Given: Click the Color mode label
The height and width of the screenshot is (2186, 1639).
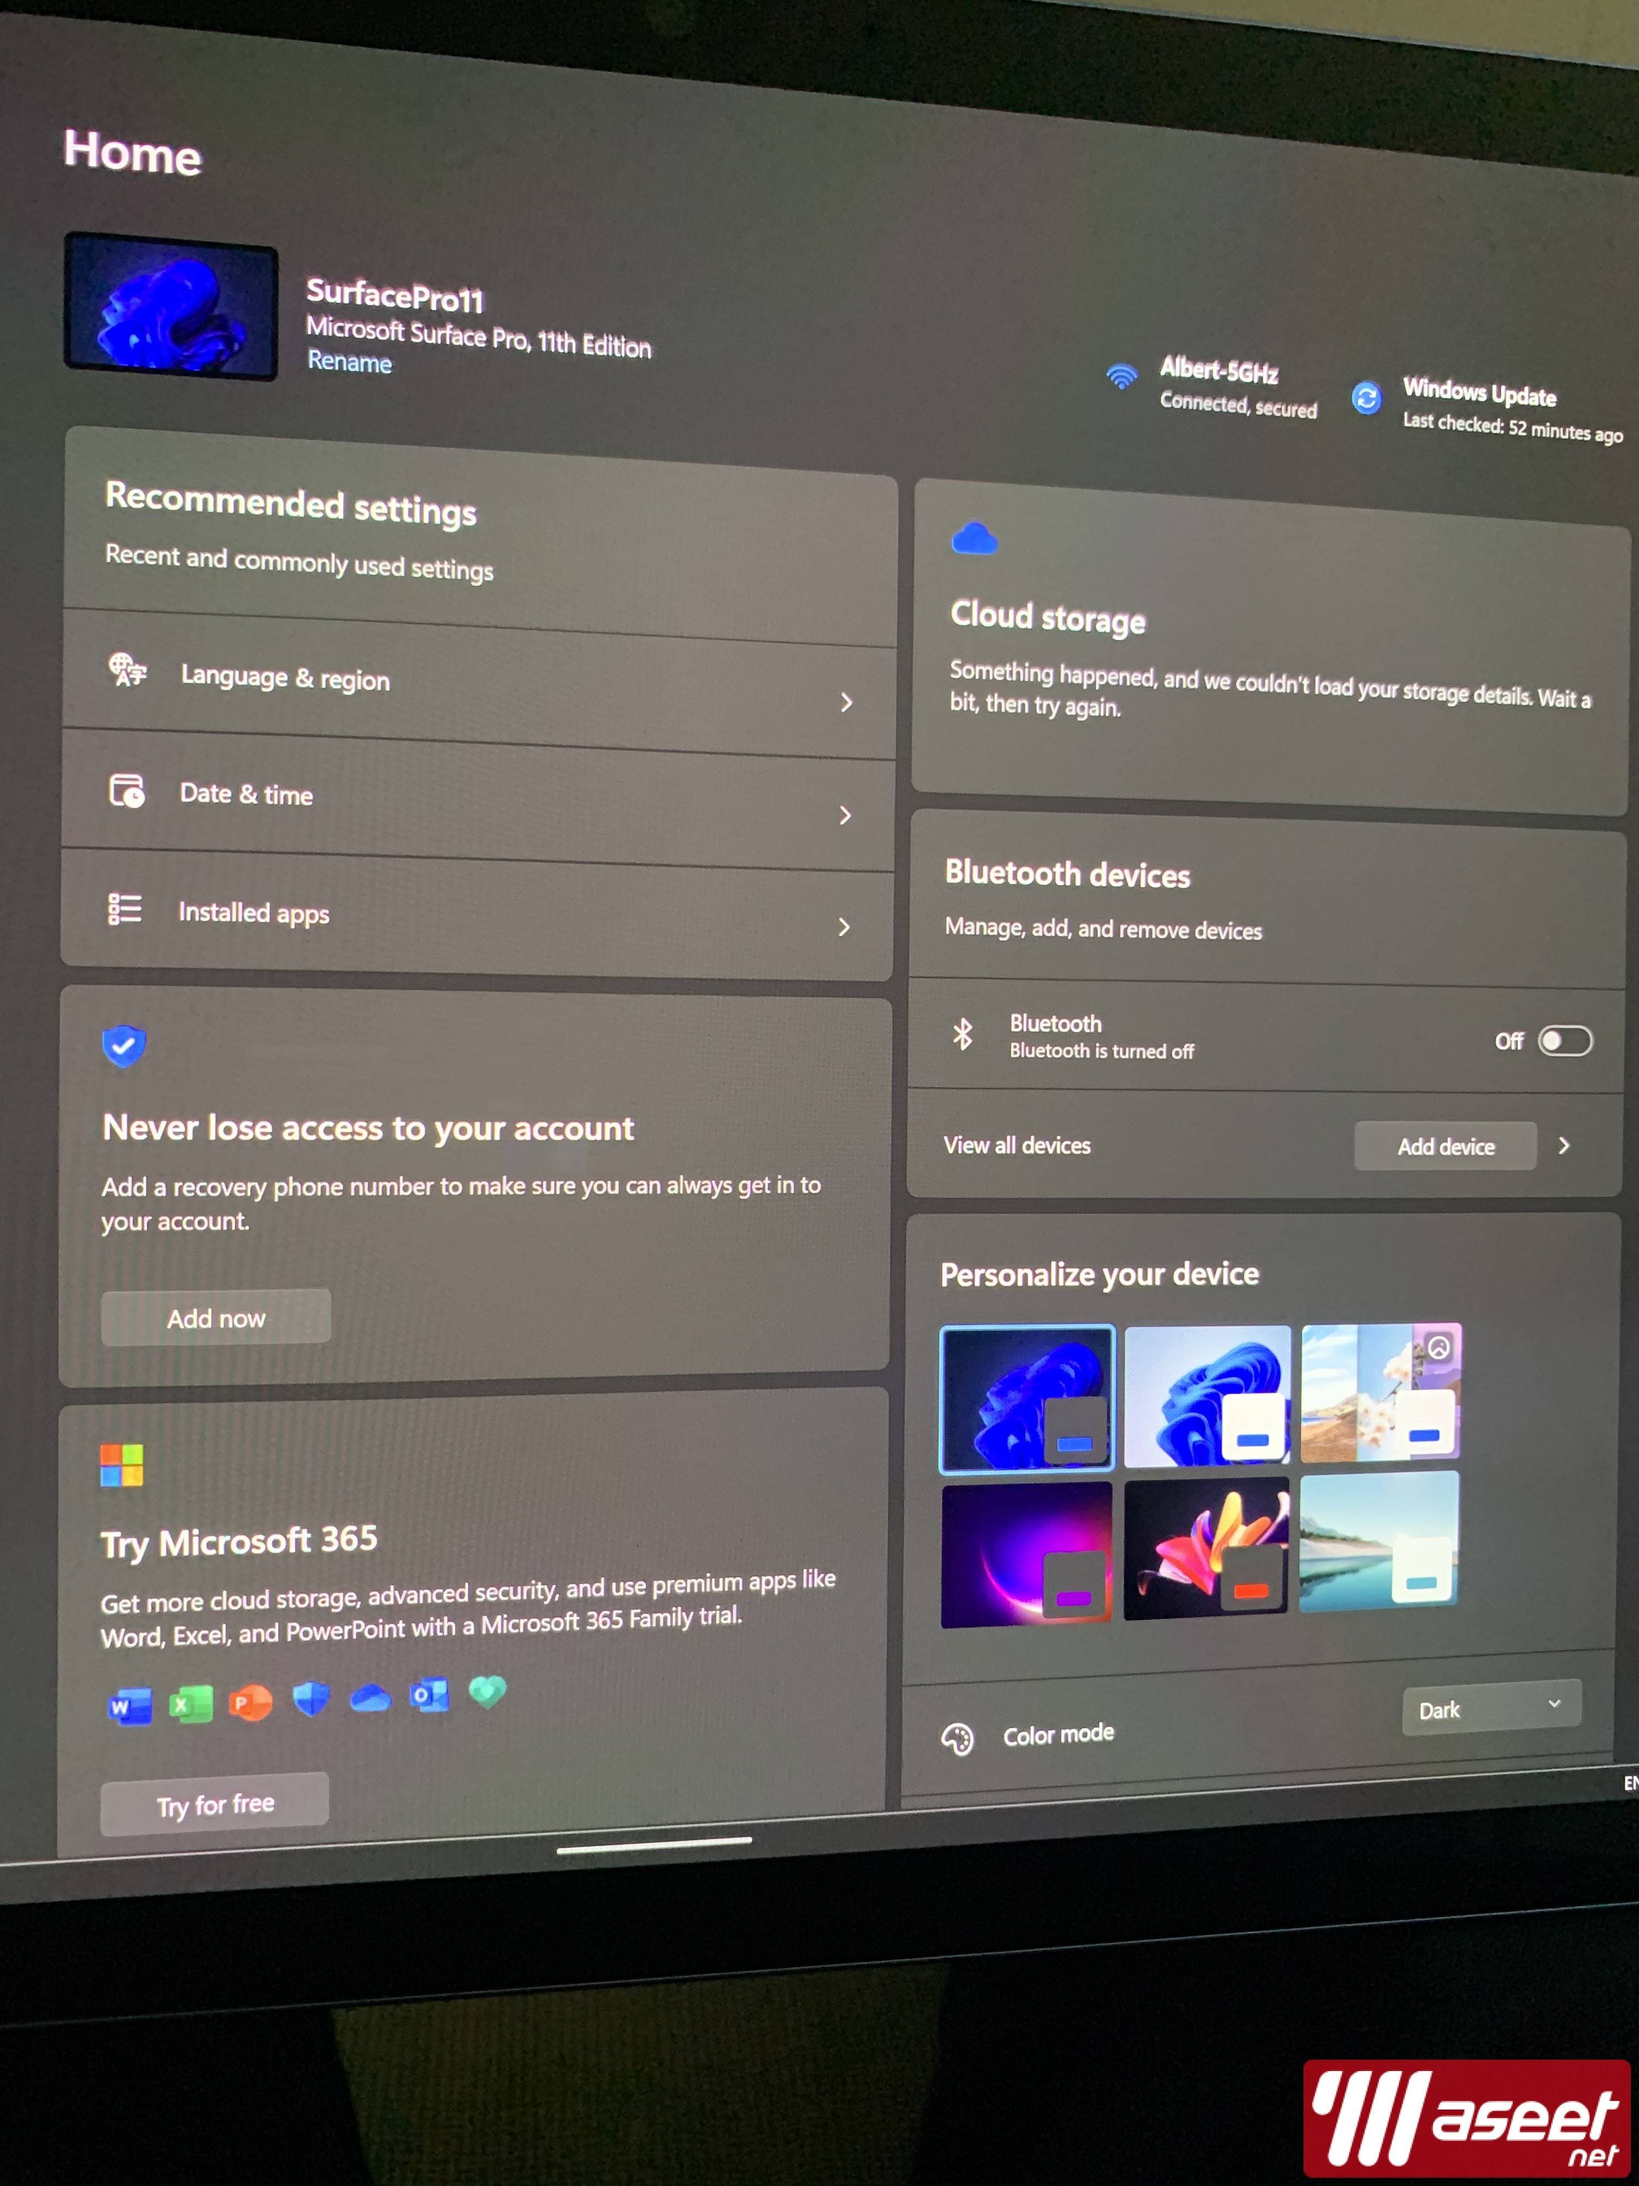Looking at the screenshot, I should [1058, 1734].
